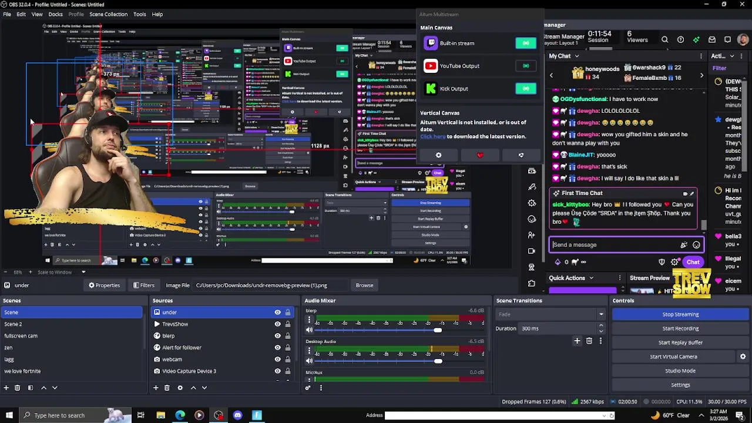The width and height of the screenshot is (752, 423).
Task: Open blerp audio track options dots
Action: (x=309, y=320)
